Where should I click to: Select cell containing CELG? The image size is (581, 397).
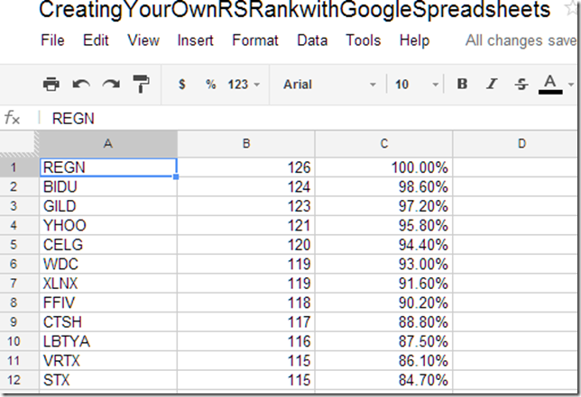[108, 244]
